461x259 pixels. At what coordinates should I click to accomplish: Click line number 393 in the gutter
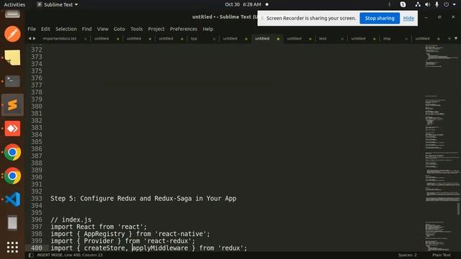coord(37,199)
